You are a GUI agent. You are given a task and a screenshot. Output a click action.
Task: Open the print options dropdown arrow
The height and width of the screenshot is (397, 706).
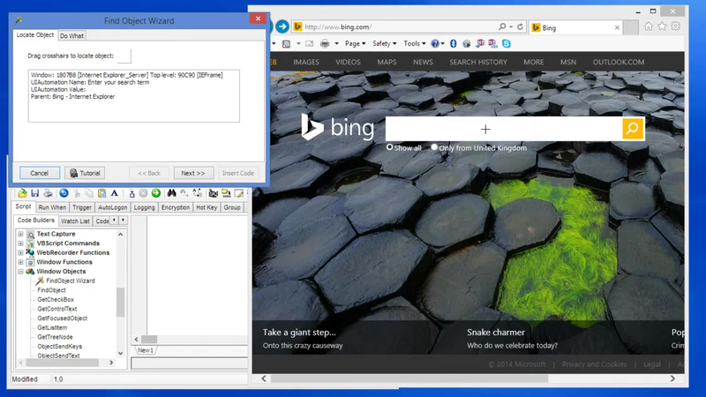(336, 43)
